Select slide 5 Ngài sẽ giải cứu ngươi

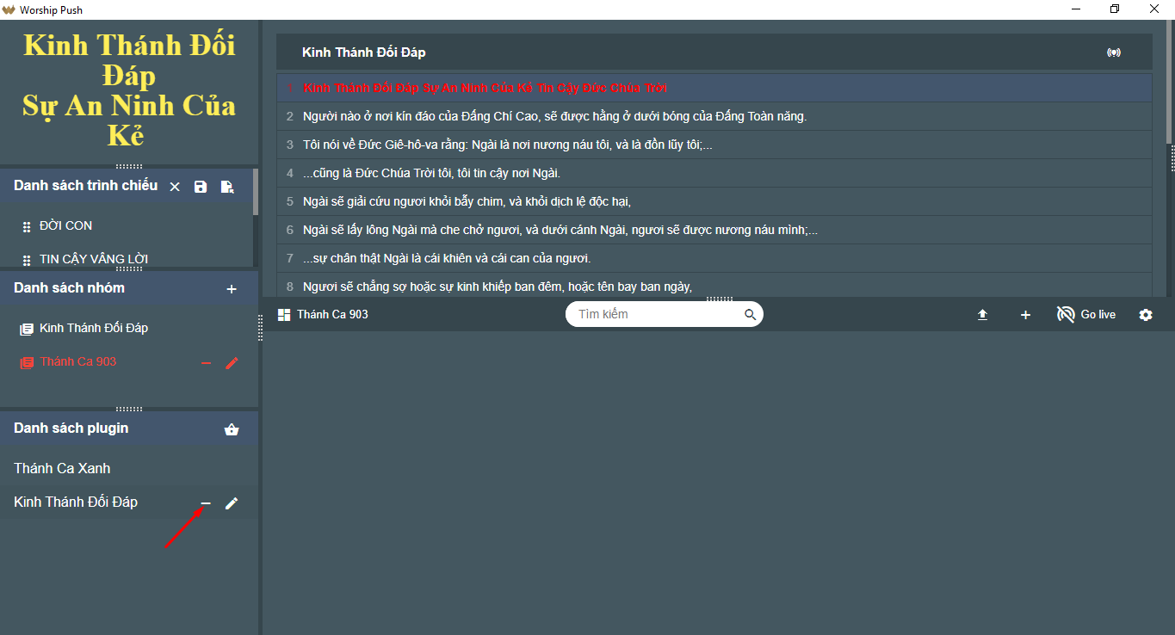(x=714, y=201)
